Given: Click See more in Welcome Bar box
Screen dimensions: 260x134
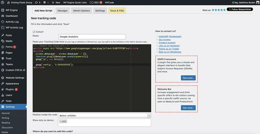Looking at the screenshot, I should (188, 108).
